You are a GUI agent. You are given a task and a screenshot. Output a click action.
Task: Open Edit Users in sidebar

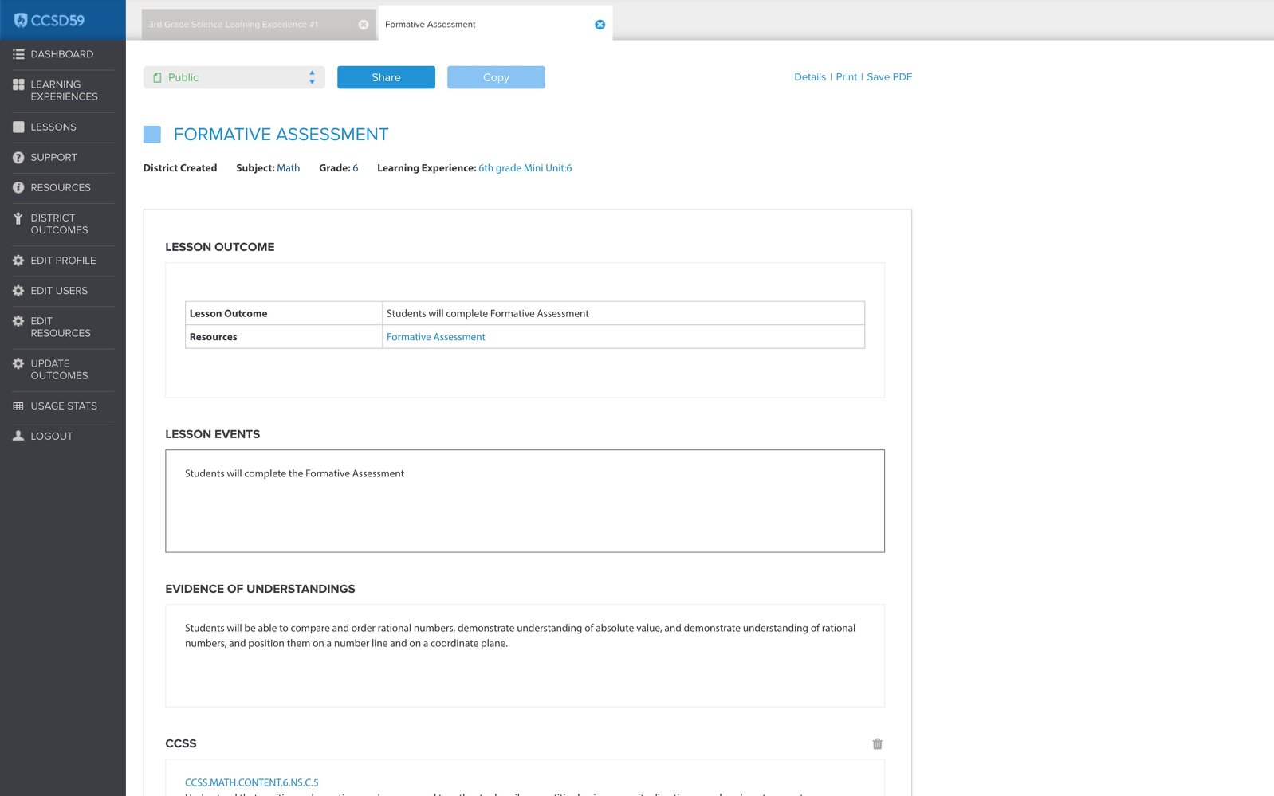(x=59, y=291)
